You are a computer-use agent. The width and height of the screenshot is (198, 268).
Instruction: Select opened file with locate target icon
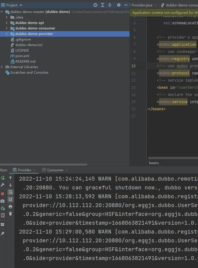[x=95, y=5]
